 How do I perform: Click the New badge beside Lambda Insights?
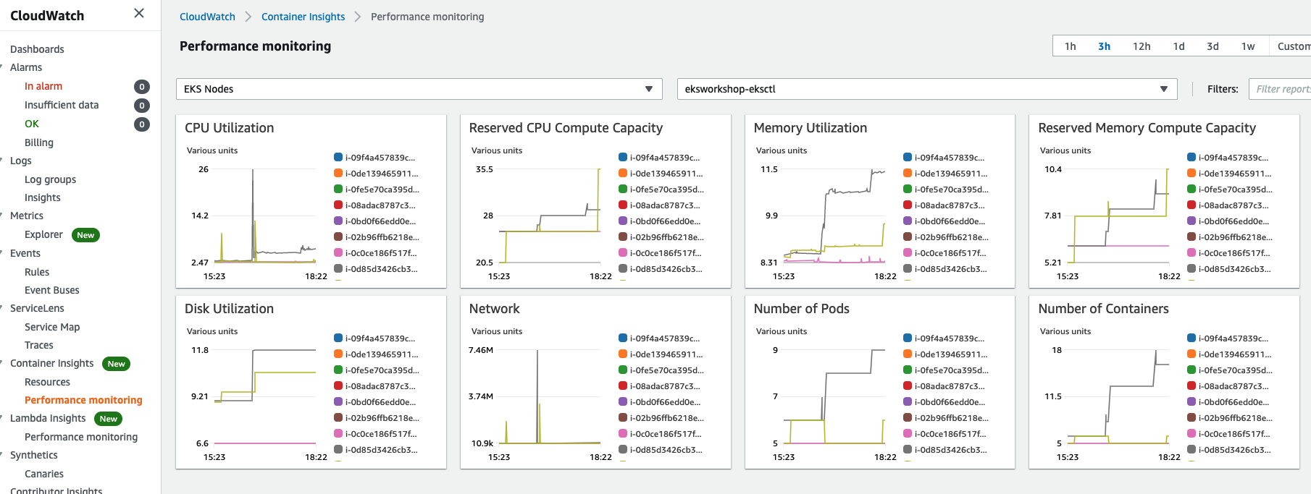109,419
